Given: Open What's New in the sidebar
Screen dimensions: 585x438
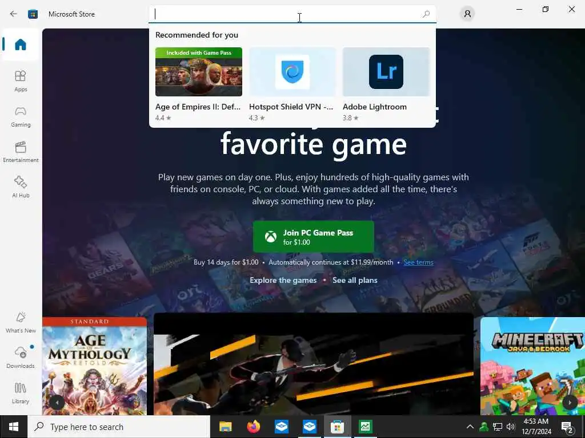Looking at the screenshot, I should (21, 323).
